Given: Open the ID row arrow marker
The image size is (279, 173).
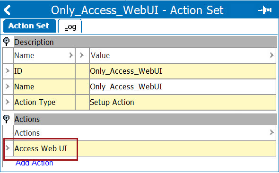Looking at the screenshot, I should [x=8, y=71].
